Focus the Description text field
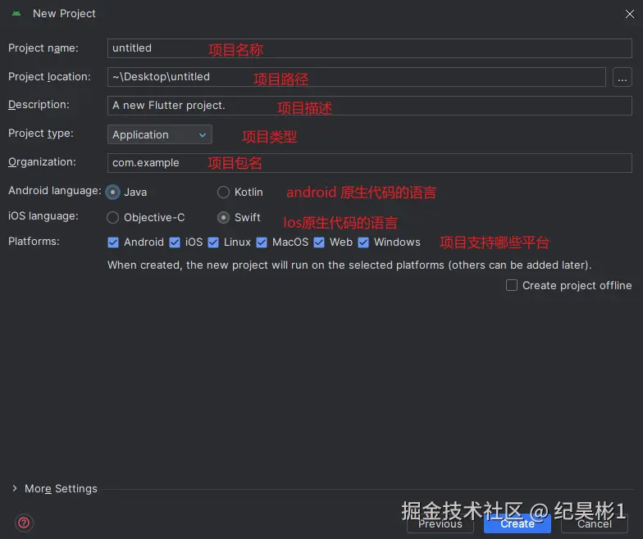The height and width of the screenshot is (539, 643). [369, 106]
